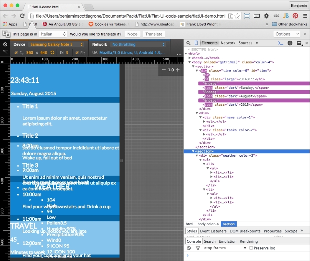Screen dimensions: 310x261
Task: Dismiss translation with the Nope button
Action: (x=132, y=34)
